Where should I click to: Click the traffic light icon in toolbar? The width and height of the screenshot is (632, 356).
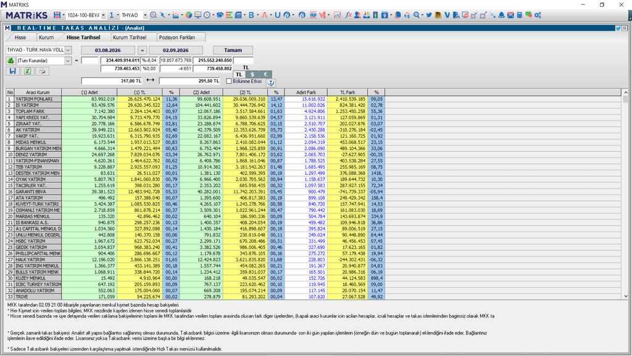tap(375, 15)
